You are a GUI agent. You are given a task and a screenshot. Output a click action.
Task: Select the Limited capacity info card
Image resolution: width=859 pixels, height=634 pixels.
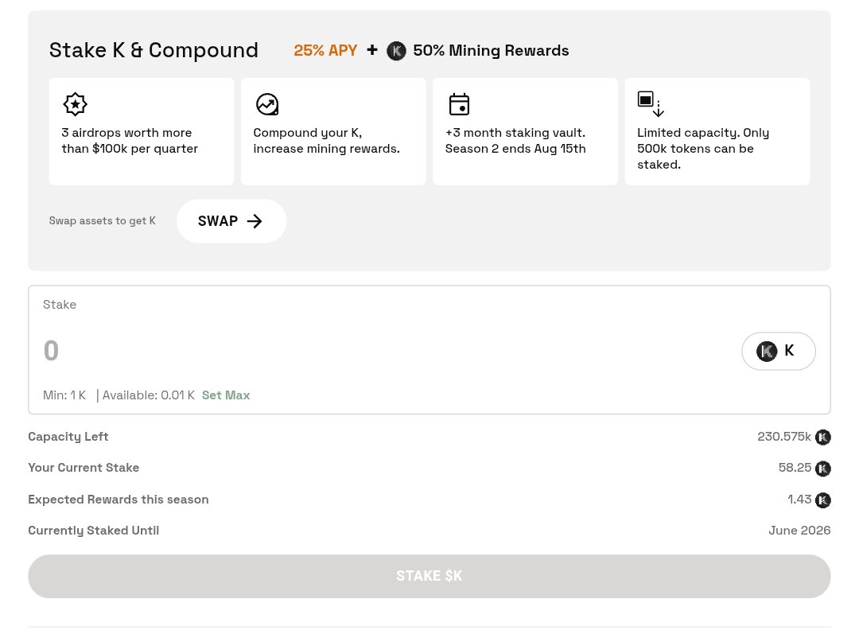point(717,131)
